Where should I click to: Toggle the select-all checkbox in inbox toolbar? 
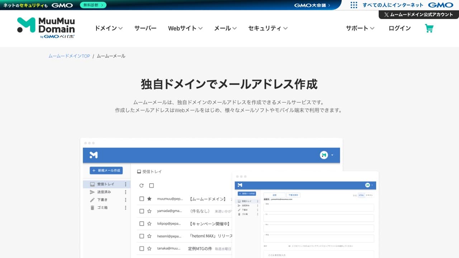(x=151, y=186)
